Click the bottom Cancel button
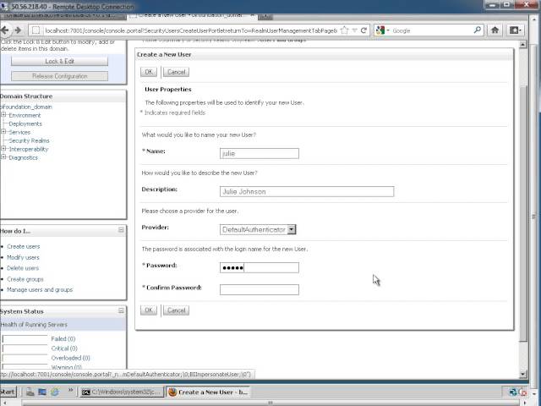This screenshot has height=406, width=541. pyautogui.click(x=177, y=310)
